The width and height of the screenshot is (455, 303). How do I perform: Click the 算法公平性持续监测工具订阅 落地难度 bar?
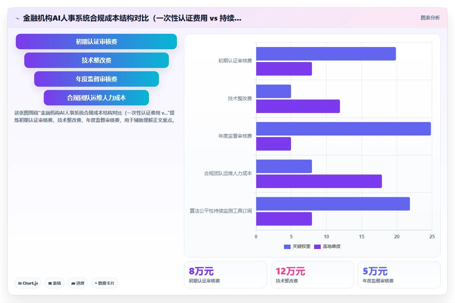(284, 219)
